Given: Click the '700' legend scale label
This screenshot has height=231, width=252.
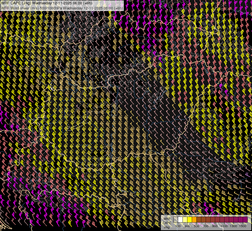Looking at the screenshot, I should pyautogui.click(x=206, y=226).
